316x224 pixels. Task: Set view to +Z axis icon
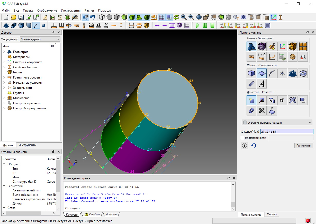(x=223, y=25)
